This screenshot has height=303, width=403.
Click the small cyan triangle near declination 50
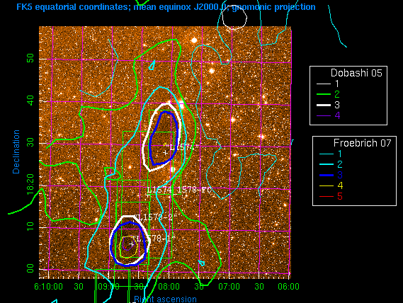(152, 65)
